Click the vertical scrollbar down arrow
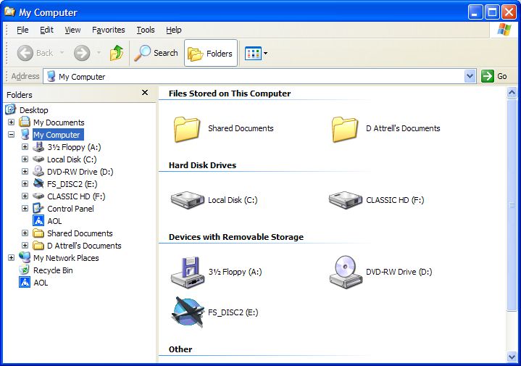Viewport: 521px width, 366px height. [513, 357]
